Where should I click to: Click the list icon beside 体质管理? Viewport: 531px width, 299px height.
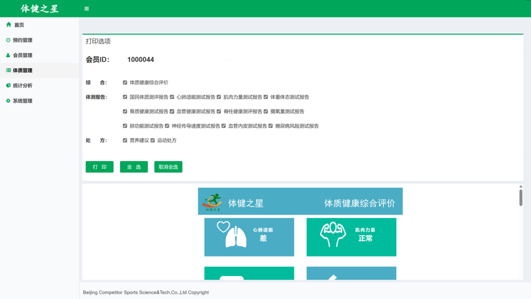(8, 71)
